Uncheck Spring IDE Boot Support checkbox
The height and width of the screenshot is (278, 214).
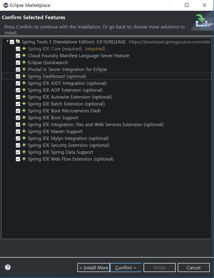(x=18, y=118)
